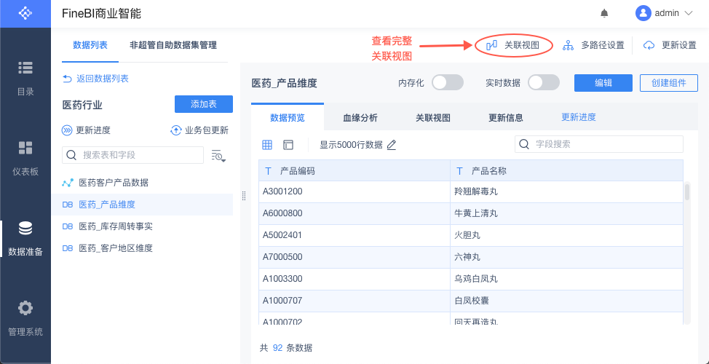This screenshot has height=364, width=709.
Task: Go to 数据准备 in sidebar
Action: pos(25,238)
